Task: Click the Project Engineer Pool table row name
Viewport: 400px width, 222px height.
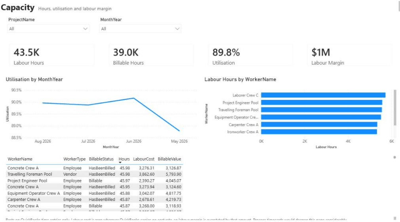Action: tap(27, 181)
